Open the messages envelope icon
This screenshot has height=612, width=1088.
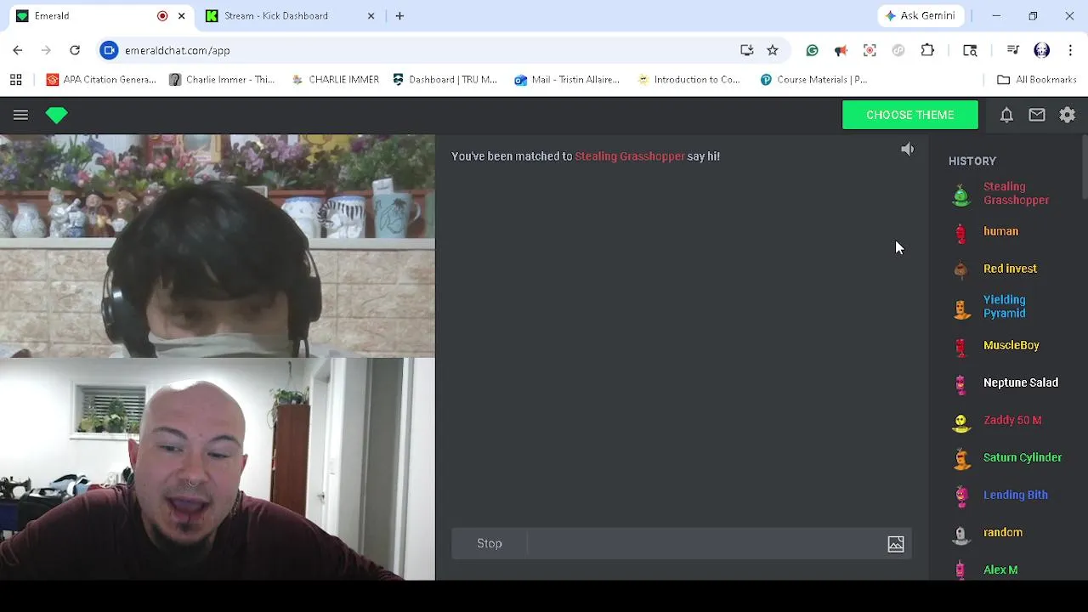click(1037, 115)
